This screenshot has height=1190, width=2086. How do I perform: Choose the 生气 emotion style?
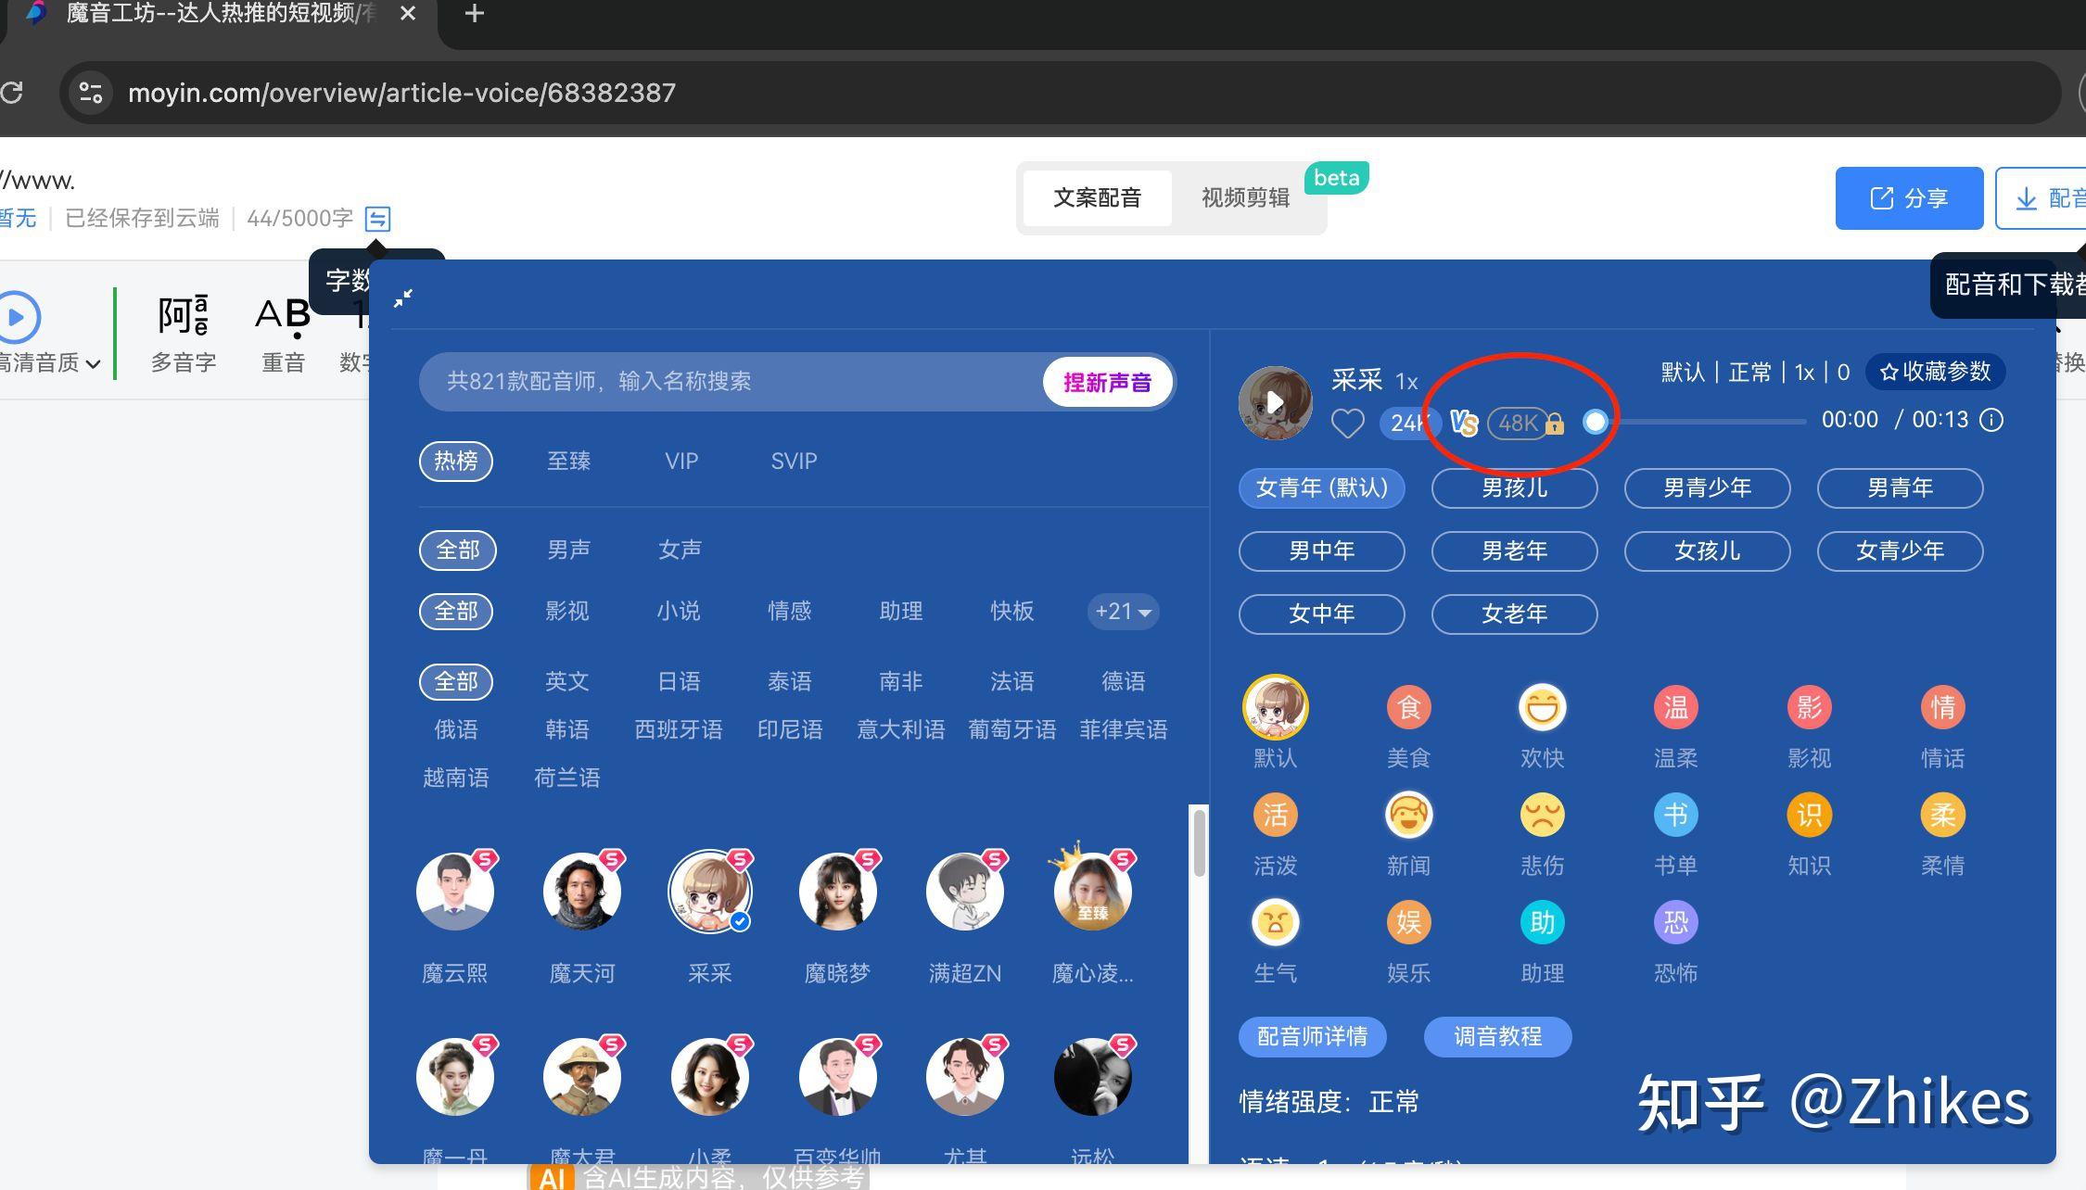(1275, 942)
